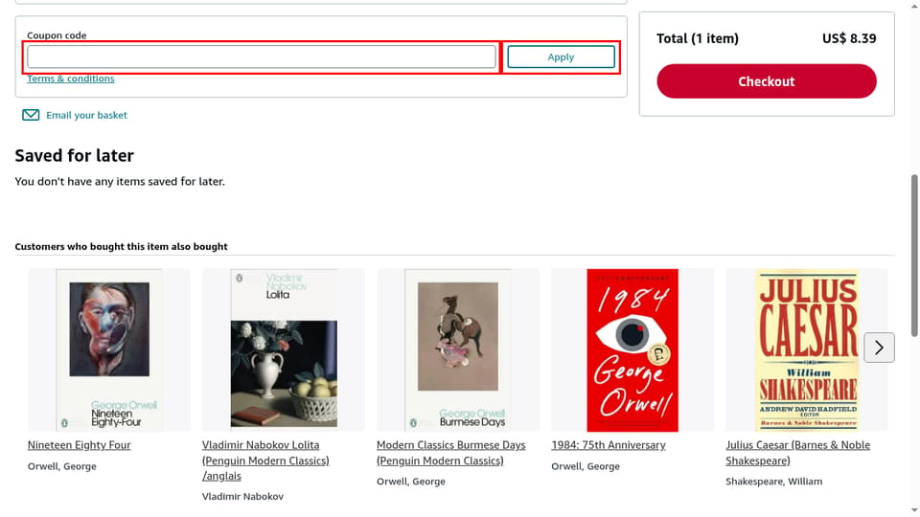
Task: Open Modern Classics Burmese Days title link
Action: click(450, 453)
